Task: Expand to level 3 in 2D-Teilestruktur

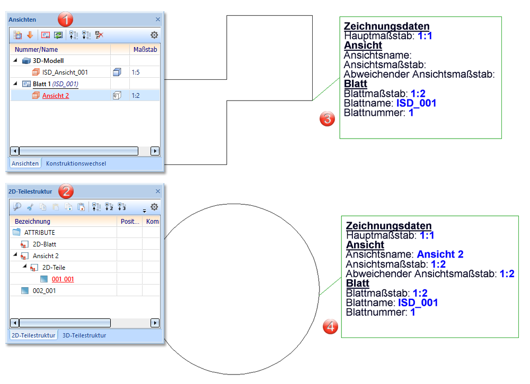Action: click(x=122, y=207)
